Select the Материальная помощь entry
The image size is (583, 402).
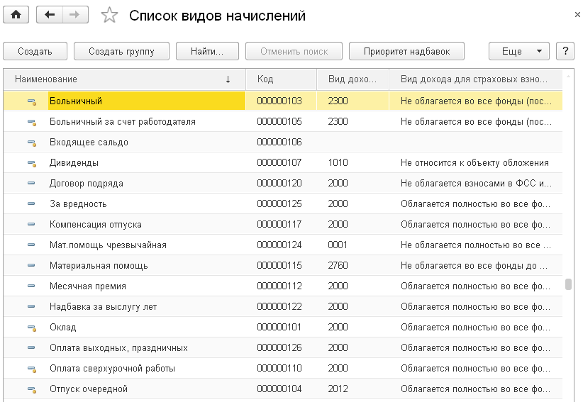[x=99, y=266]
